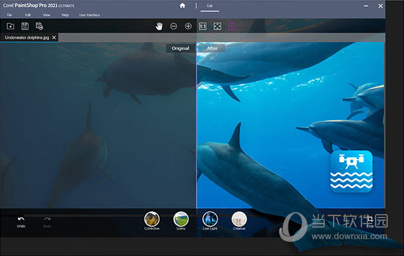Open the Help menu

tap(65, 15)
